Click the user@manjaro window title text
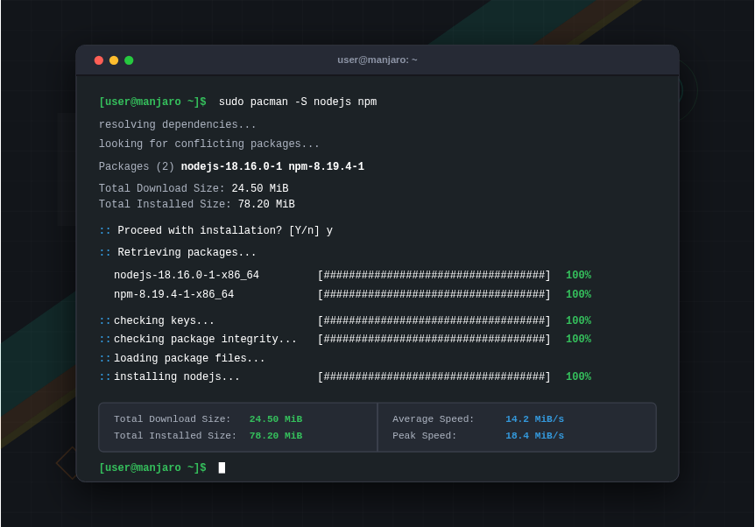755x527 pixels. (377, 60)
